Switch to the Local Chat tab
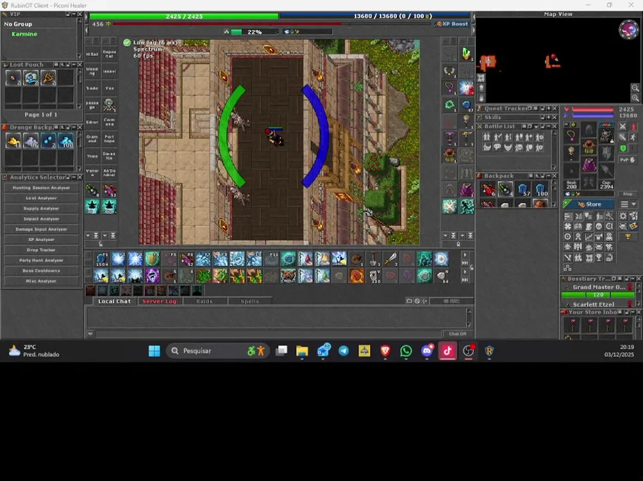Image resolution: width=643 pixels, height=481 pixels. click(x=114, y=301)
